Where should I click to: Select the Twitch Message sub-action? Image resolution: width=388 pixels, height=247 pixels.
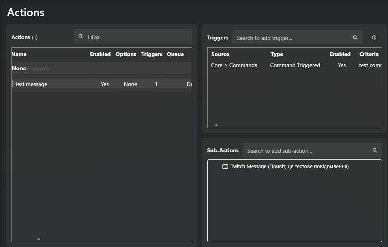(x=289, y=167)
